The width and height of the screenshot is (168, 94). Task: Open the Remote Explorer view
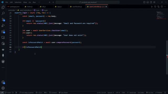(x=3, y=38)
